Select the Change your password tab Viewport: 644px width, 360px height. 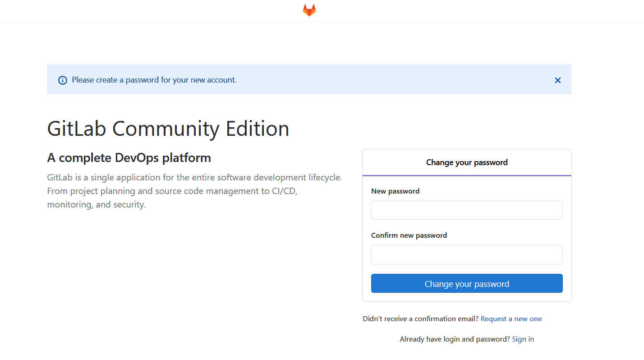(x=467, y=162)
